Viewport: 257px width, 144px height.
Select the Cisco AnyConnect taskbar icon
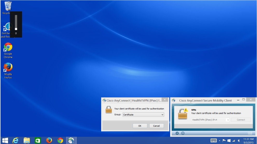coord(71,140)
